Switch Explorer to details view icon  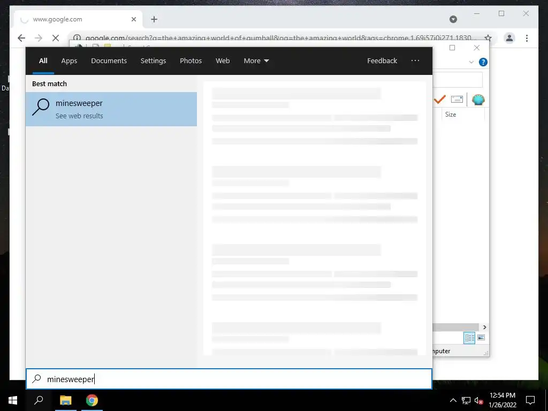(x=469, y=338)
